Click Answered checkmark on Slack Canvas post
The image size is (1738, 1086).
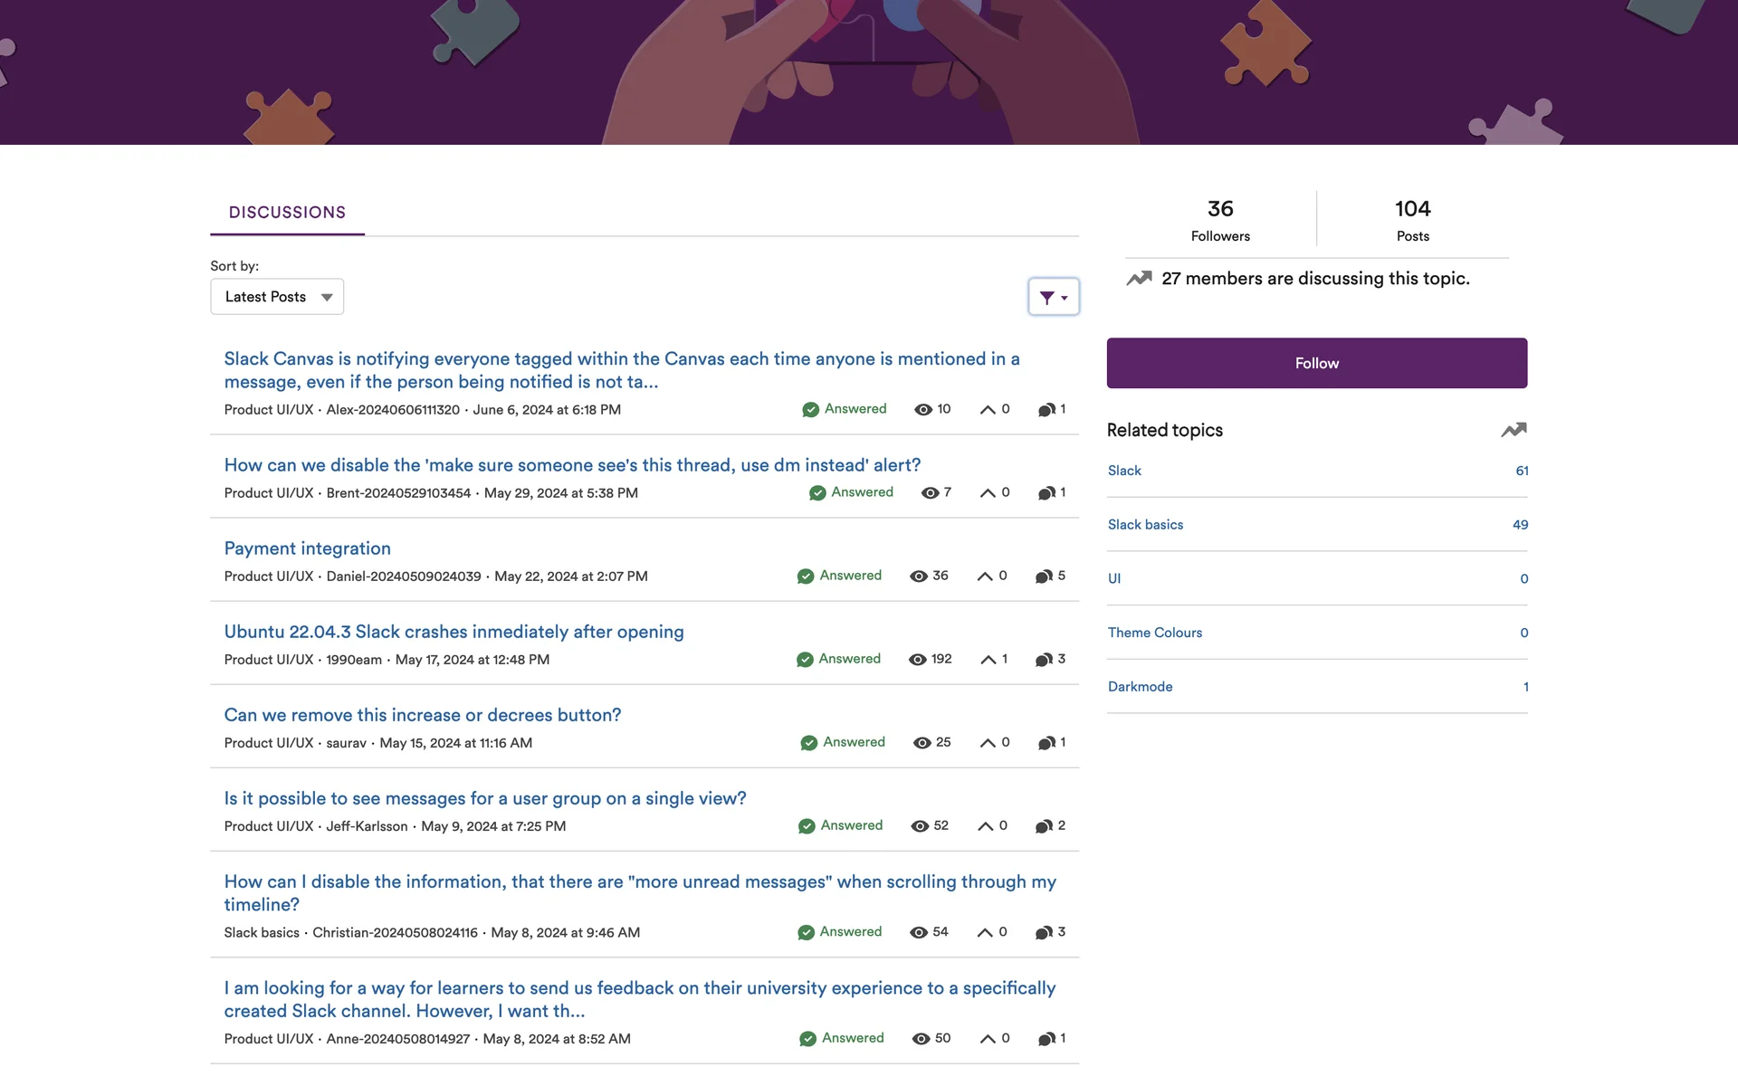[810, 410]
